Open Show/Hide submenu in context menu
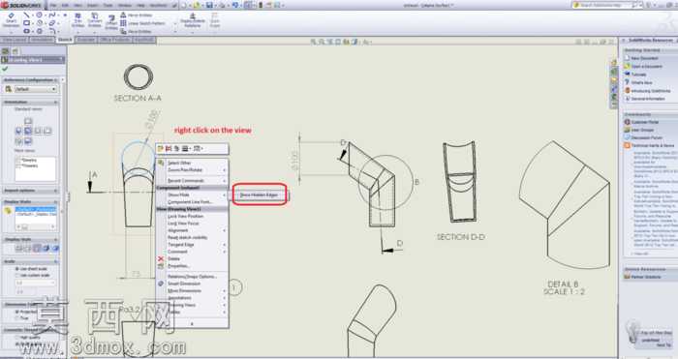This screenshot has width=678, height=359. pyautogui.click(x=192, y=194)
